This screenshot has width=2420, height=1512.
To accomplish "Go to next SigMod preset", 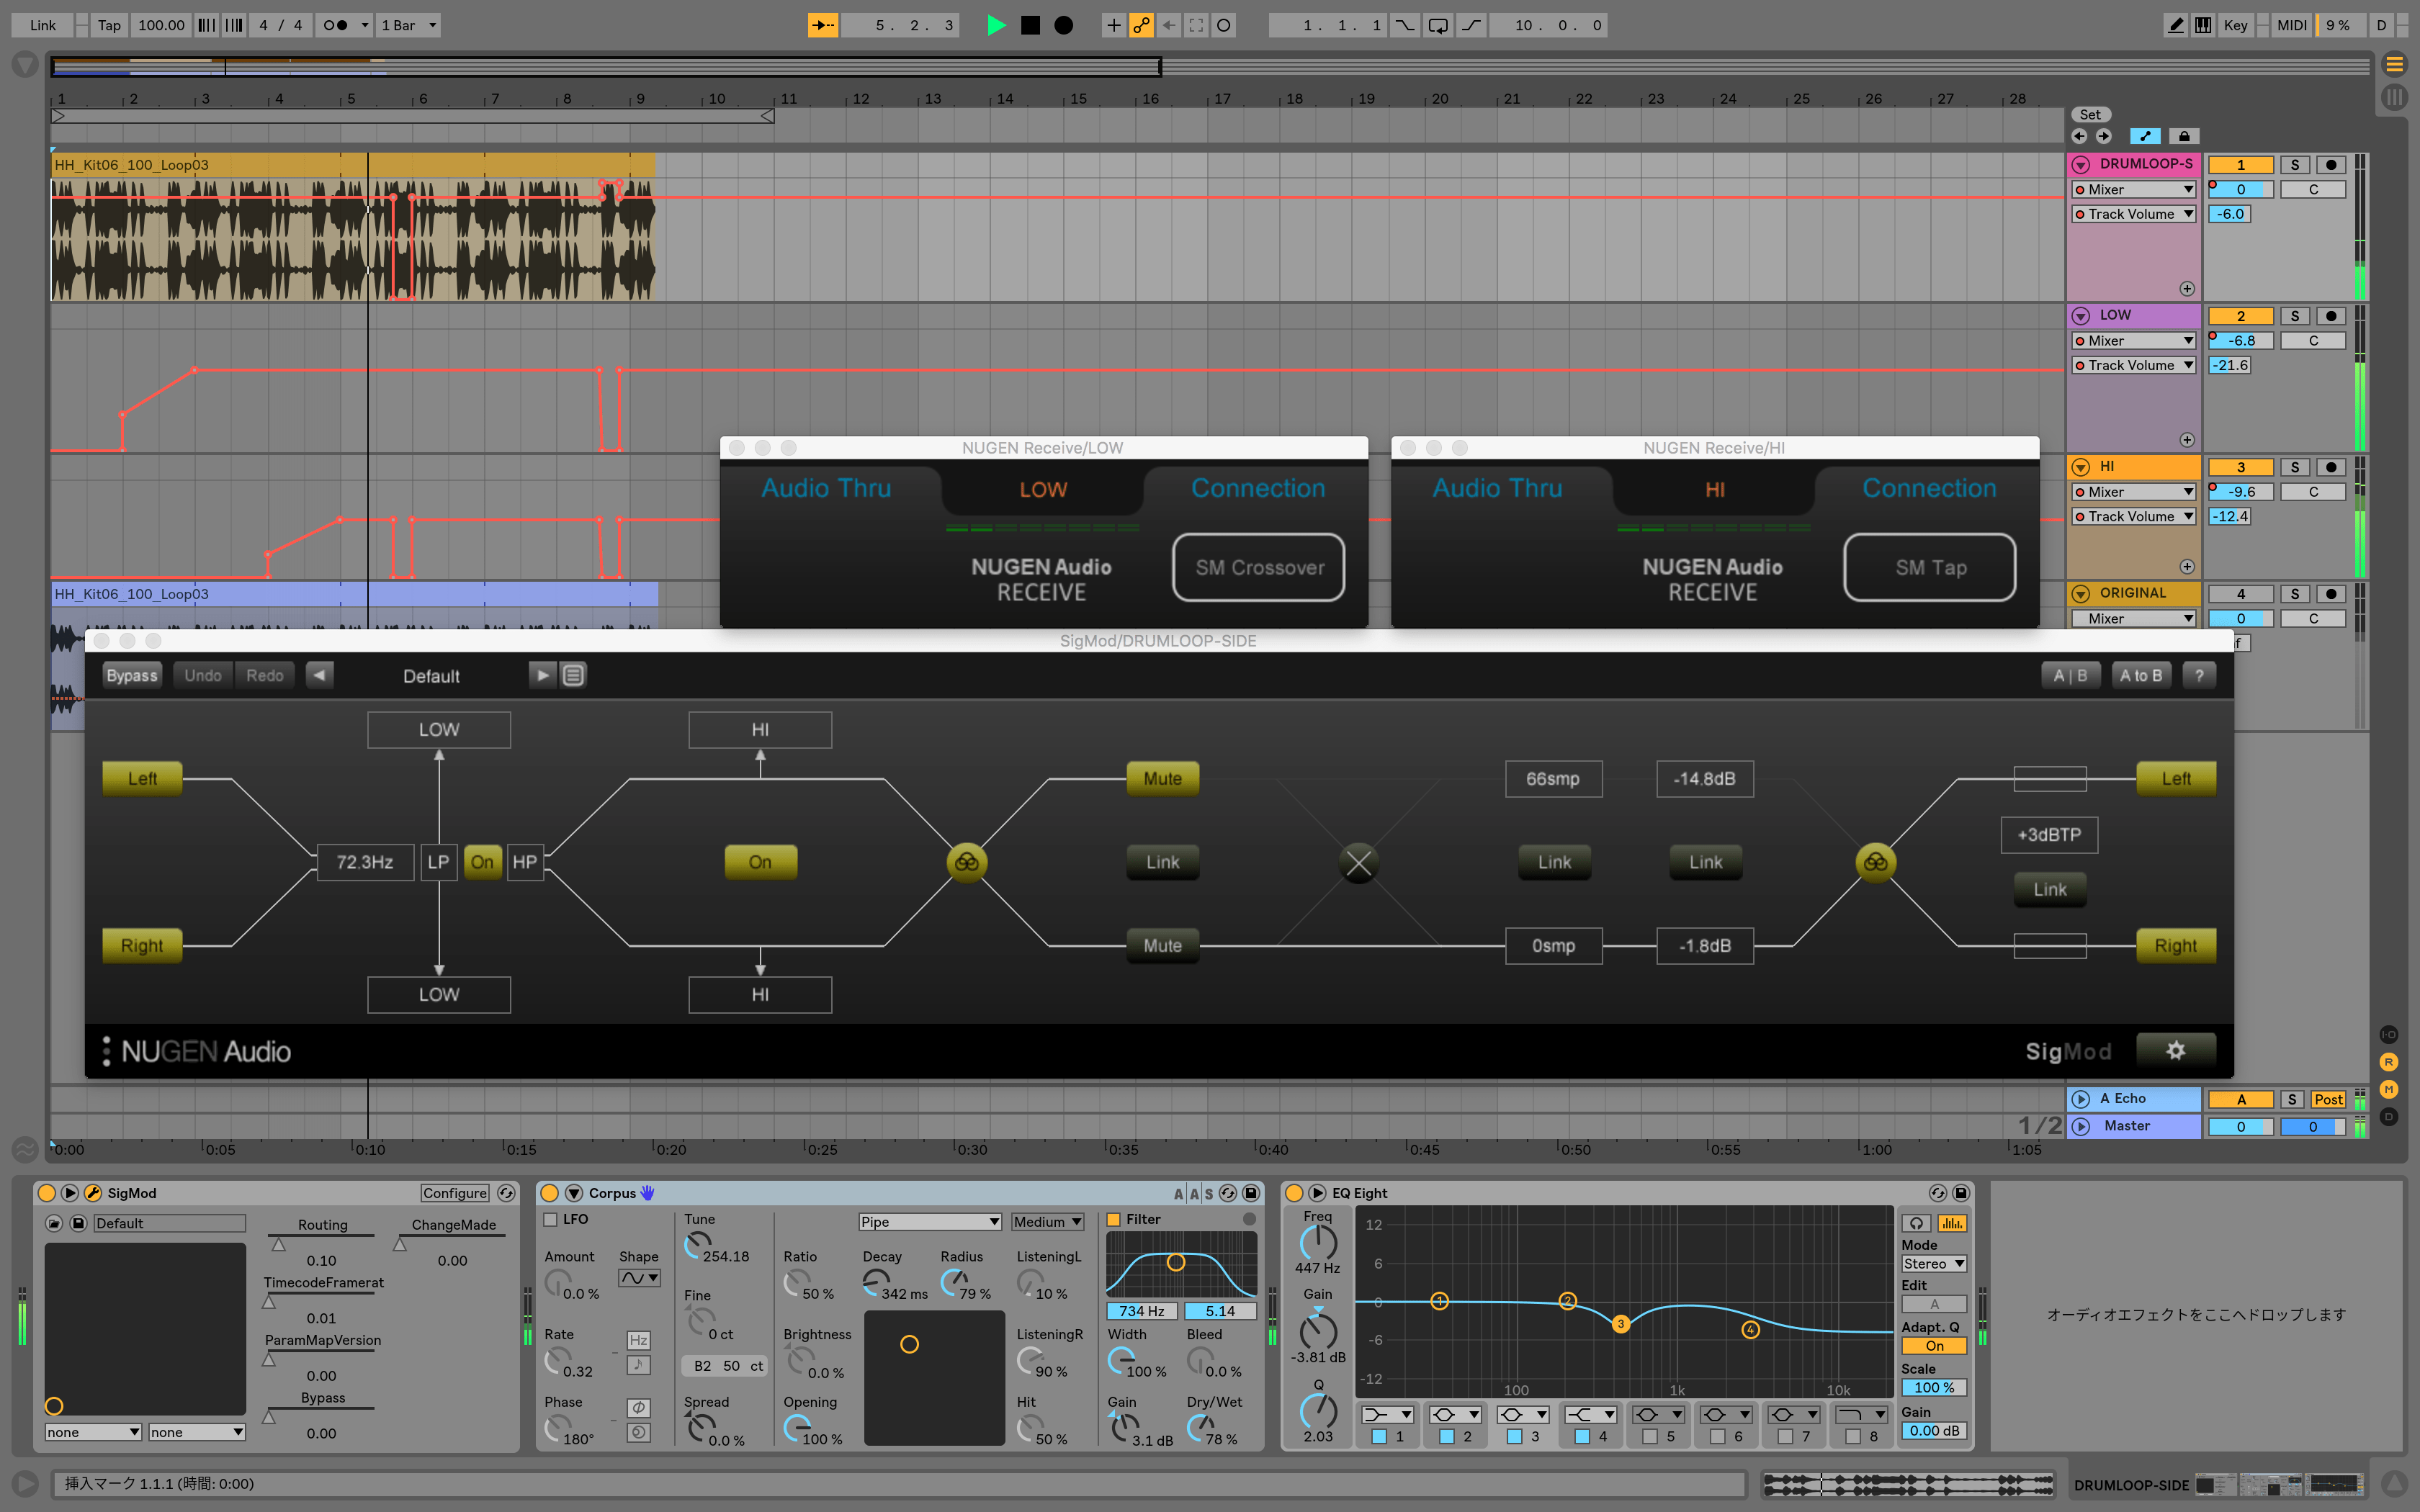I will 542,675.
